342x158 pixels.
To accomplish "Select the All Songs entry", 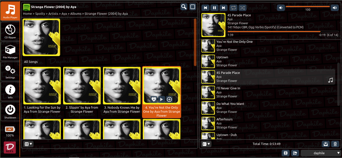I will [x=31, y=62].
